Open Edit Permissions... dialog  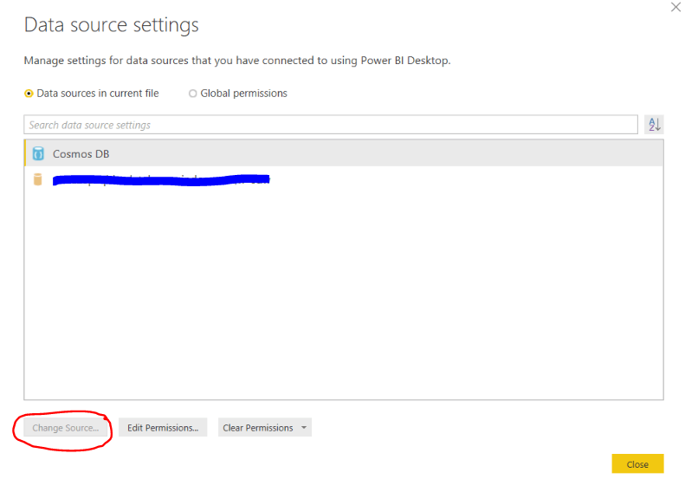163,428
